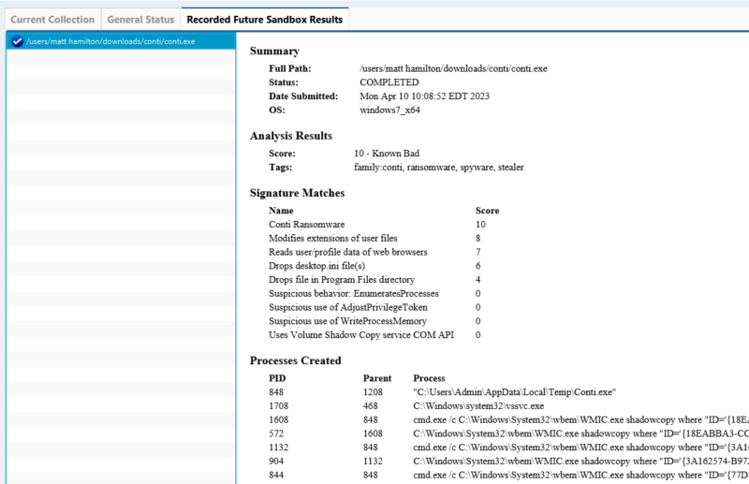Click the date Mon Apr 10 10:08:52 EDT 2023
Screen dimensions: 749x484
pos(425,96)
